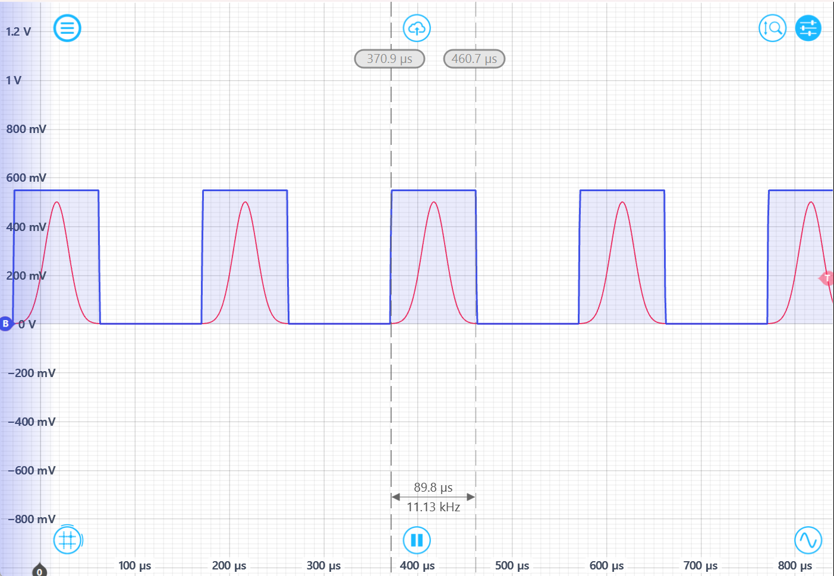Viewport: 834px width, 576px height.
Task: Click the 200 µs time axis label
Action: click(229, 565)
